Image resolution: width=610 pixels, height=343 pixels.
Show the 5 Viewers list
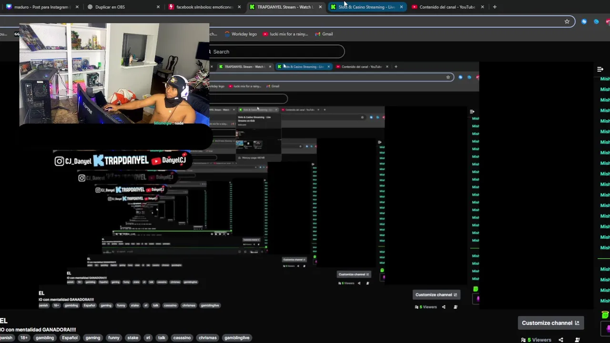[536, 340]
